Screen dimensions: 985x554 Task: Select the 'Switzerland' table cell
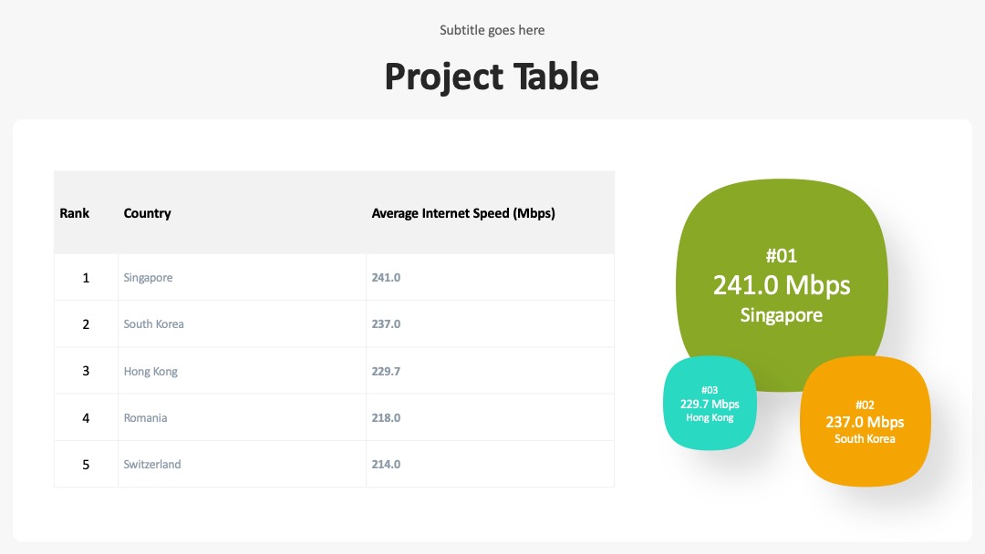click(242, 465)
